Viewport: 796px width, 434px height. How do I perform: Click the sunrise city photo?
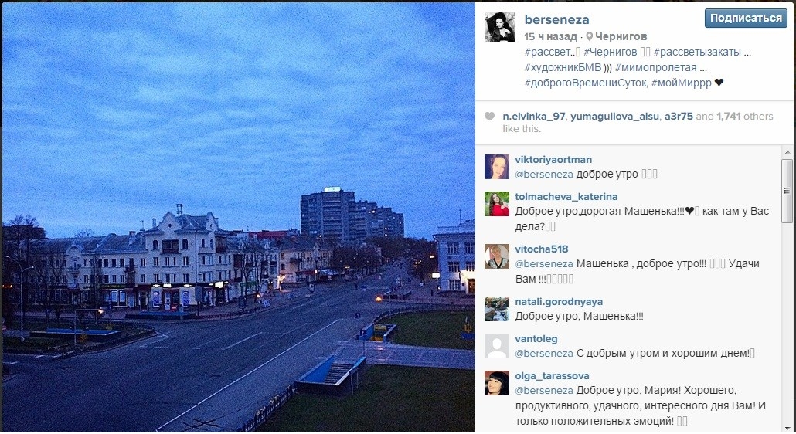(x=239, y=217)
